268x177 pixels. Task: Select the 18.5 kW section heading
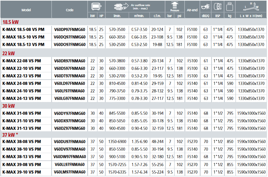coord(11,22)
